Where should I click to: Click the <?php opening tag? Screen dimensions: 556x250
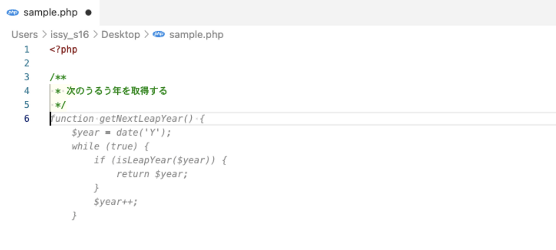[63, 49]
